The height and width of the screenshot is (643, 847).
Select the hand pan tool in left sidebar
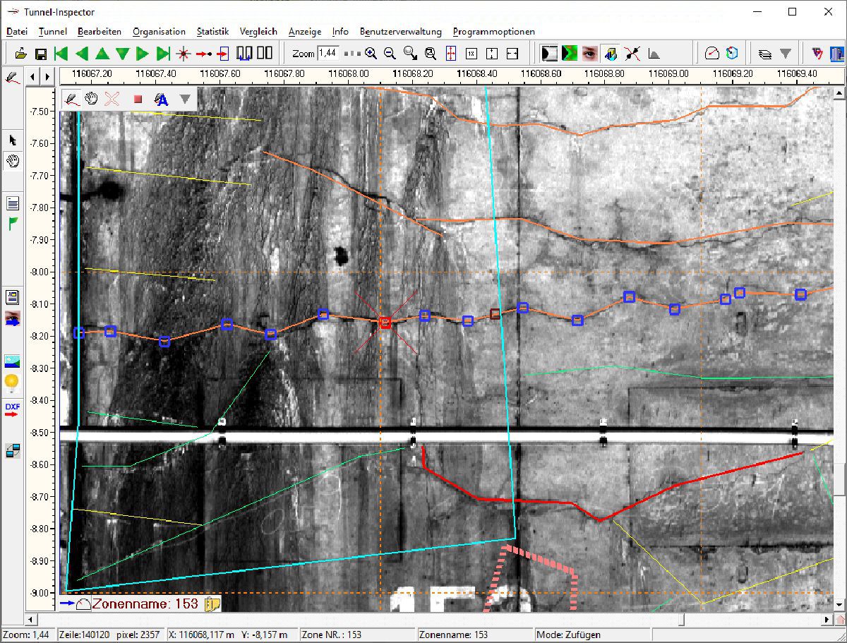pos(13,161)
